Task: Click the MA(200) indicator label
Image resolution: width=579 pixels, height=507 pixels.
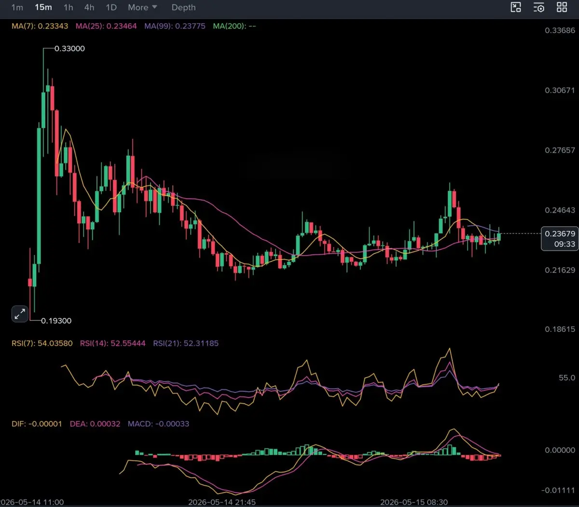Action: pos(234,26)
